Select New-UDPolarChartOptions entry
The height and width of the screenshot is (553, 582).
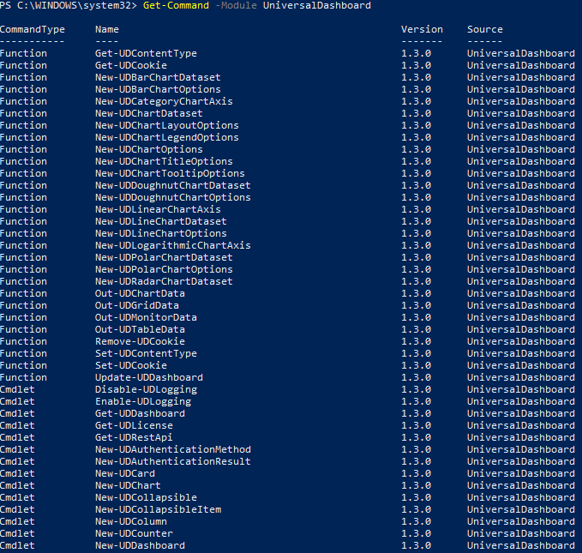point(164,269)
